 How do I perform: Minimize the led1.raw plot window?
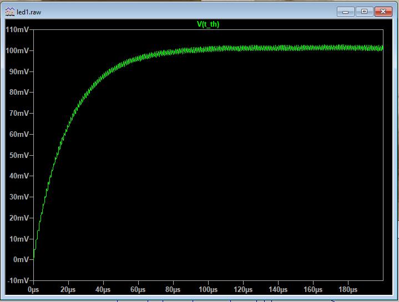point(345,12)
